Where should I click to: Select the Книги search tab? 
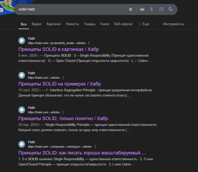(x=105, y=24)
